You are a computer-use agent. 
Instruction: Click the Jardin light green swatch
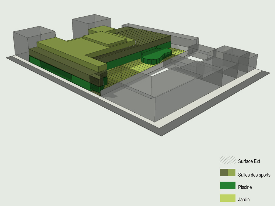pos(228,198)
